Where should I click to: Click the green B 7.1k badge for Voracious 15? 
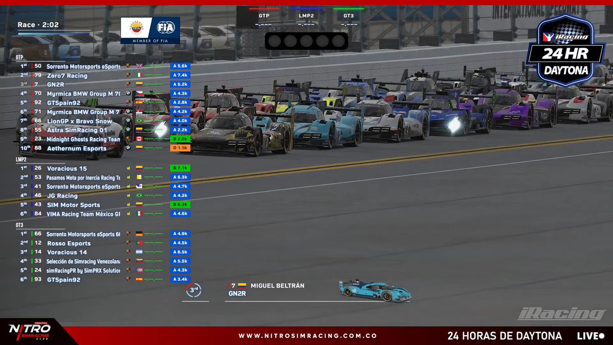(180, 168)
